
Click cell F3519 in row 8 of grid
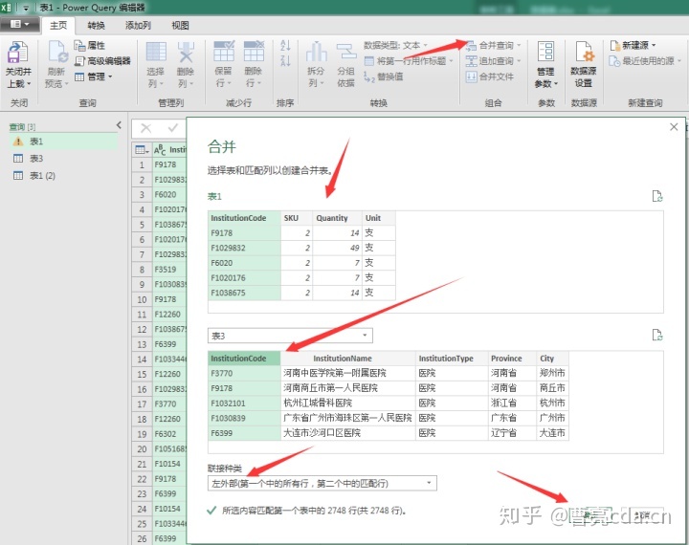click(x=169, y=270)
